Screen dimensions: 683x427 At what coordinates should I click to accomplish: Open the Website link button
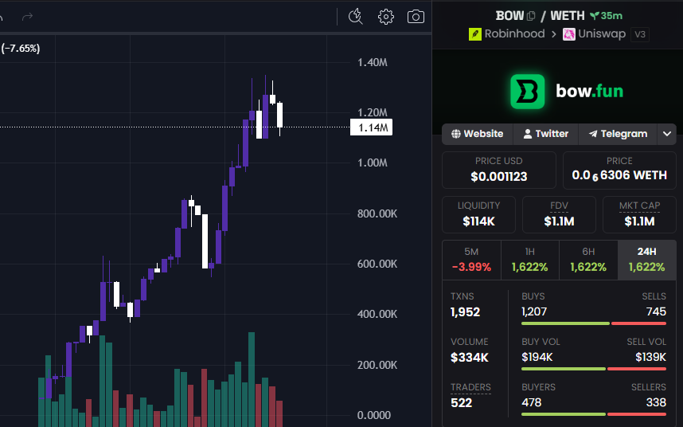point(478,134)
